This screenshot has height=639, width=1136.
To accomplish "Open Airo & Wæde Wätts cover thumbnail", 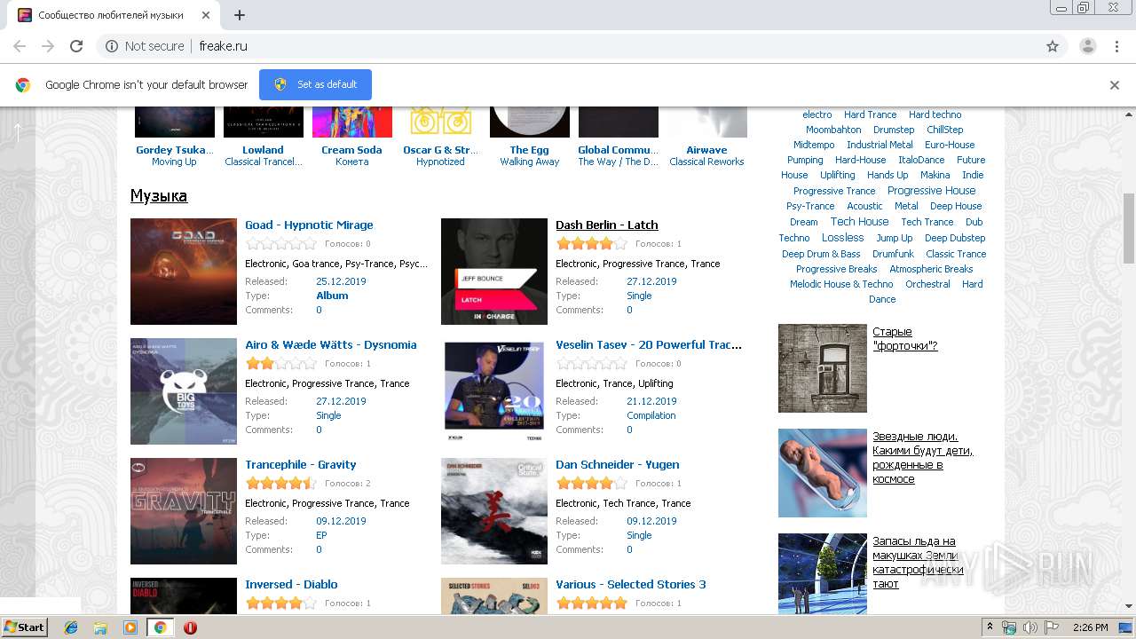I will point(184,391).
